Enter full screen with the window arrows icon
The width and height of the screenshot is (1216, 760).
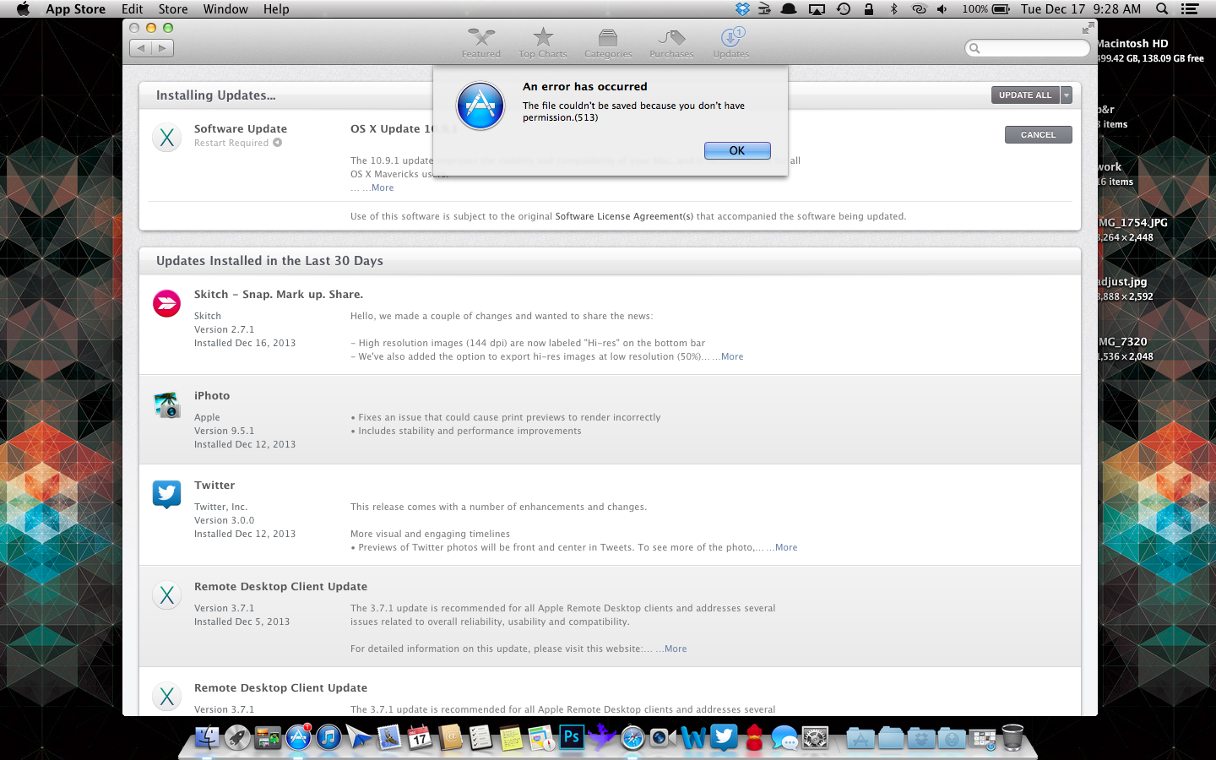[1088, 29]
